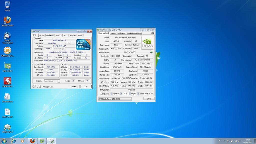Toggle the PhysX checkbox
256x144 pixels.
coord(130,93)
